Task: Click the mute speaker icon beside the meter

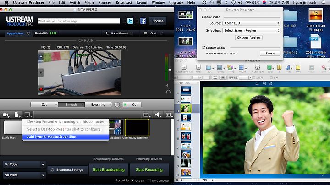Action: 167,85
